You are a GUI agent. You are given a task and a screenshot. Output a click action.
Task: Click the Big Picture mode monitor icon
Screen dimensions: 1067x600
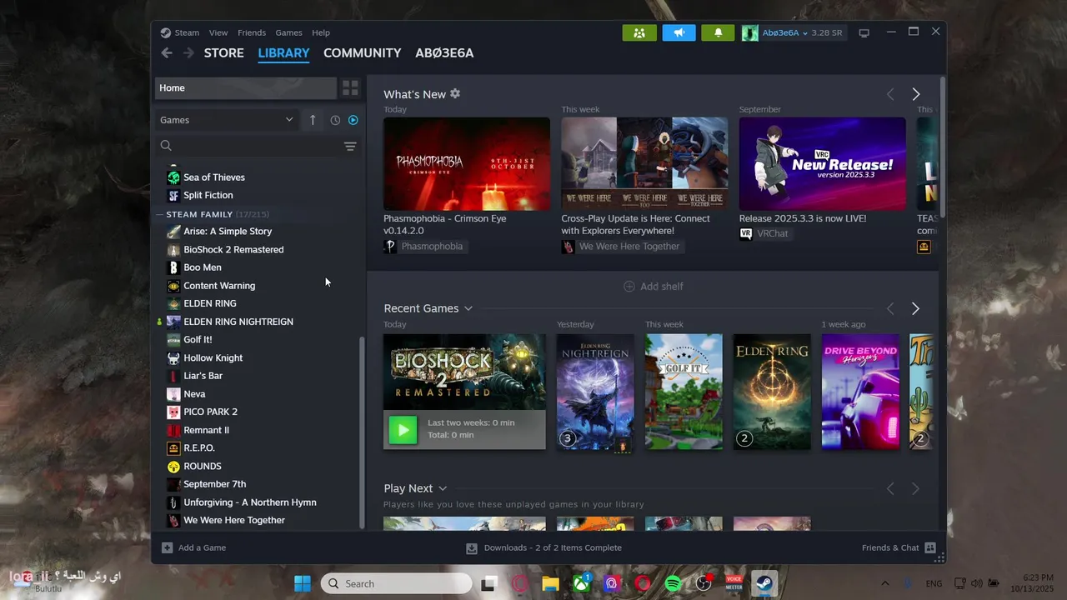864,33
